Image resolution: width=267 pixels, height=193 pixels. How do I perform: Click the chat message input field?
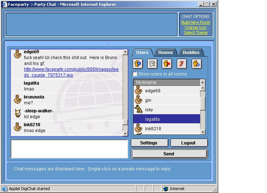click(69, 149)
